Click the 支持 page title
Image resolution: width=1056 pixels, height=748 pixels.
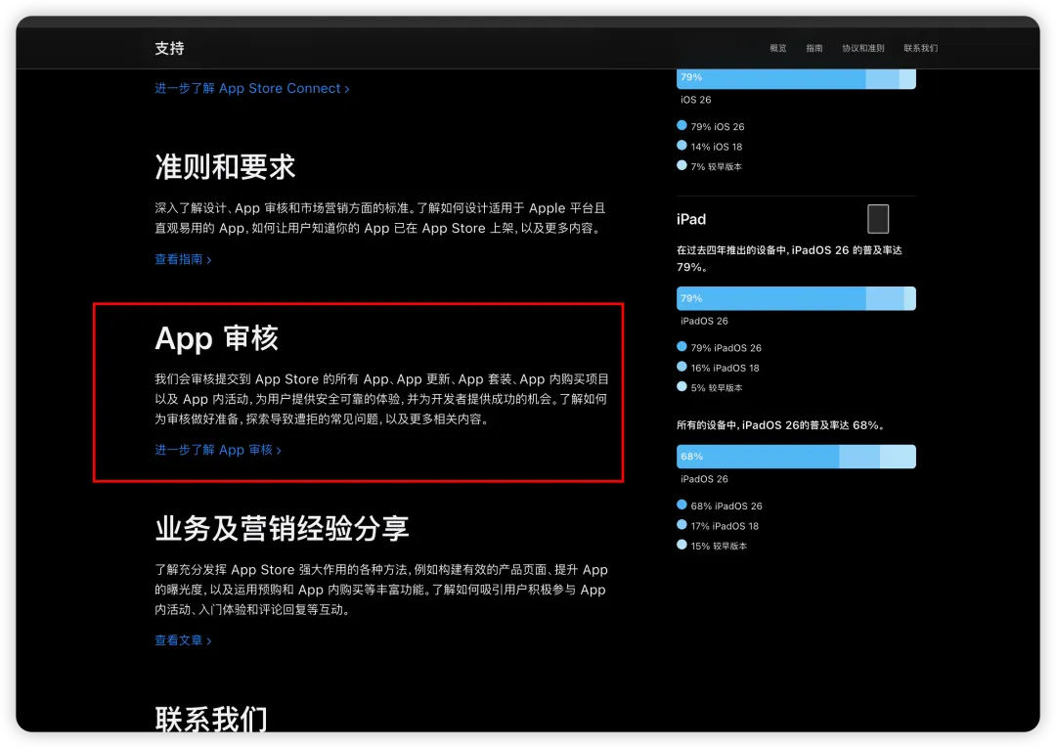coord(170,49)
